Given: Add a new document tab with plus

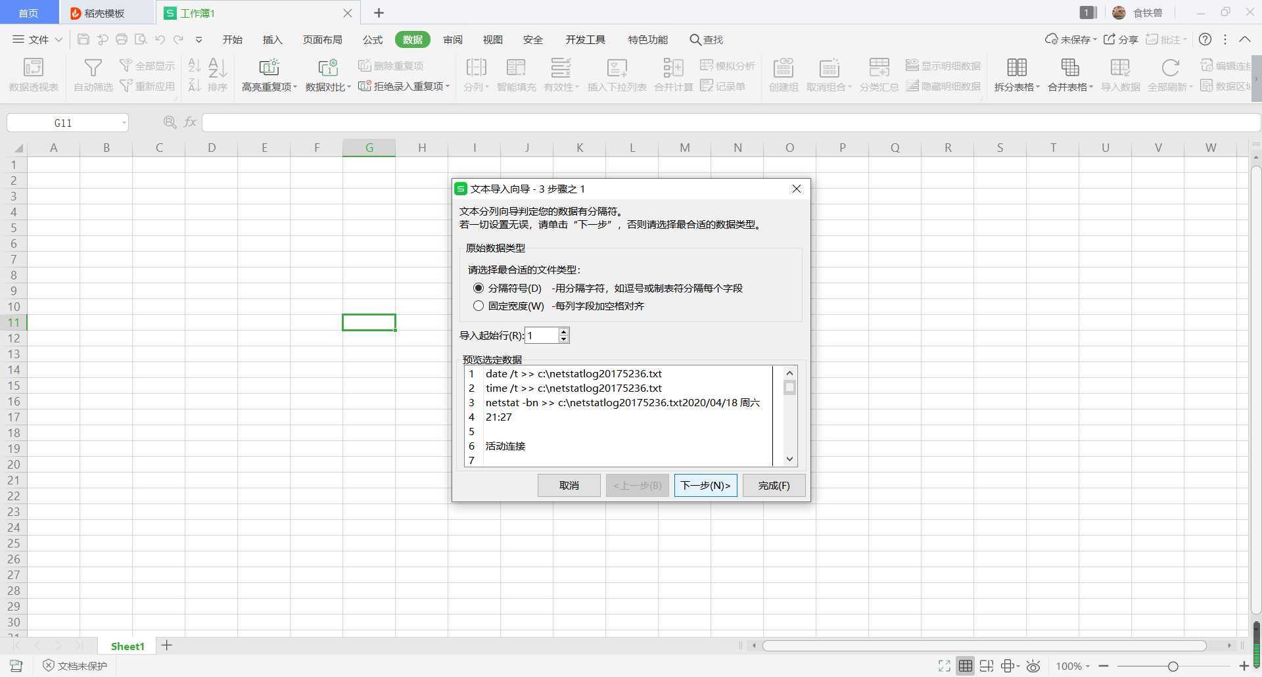Looking at the screenshot, I should [379, 12].
